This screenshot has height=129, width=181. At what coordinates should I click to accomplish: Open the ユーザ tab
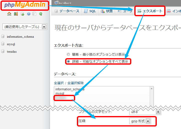(125, 11)
